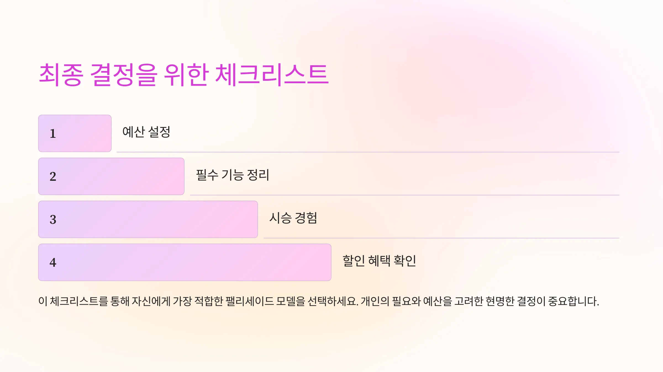Click the 시승 경험 label

[x=293, y=218]
